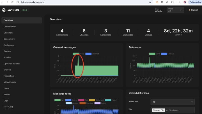Click Choose File for definitions upload
Image resolution: width=202 pixels, height=114 pixels.
[158, 110]
